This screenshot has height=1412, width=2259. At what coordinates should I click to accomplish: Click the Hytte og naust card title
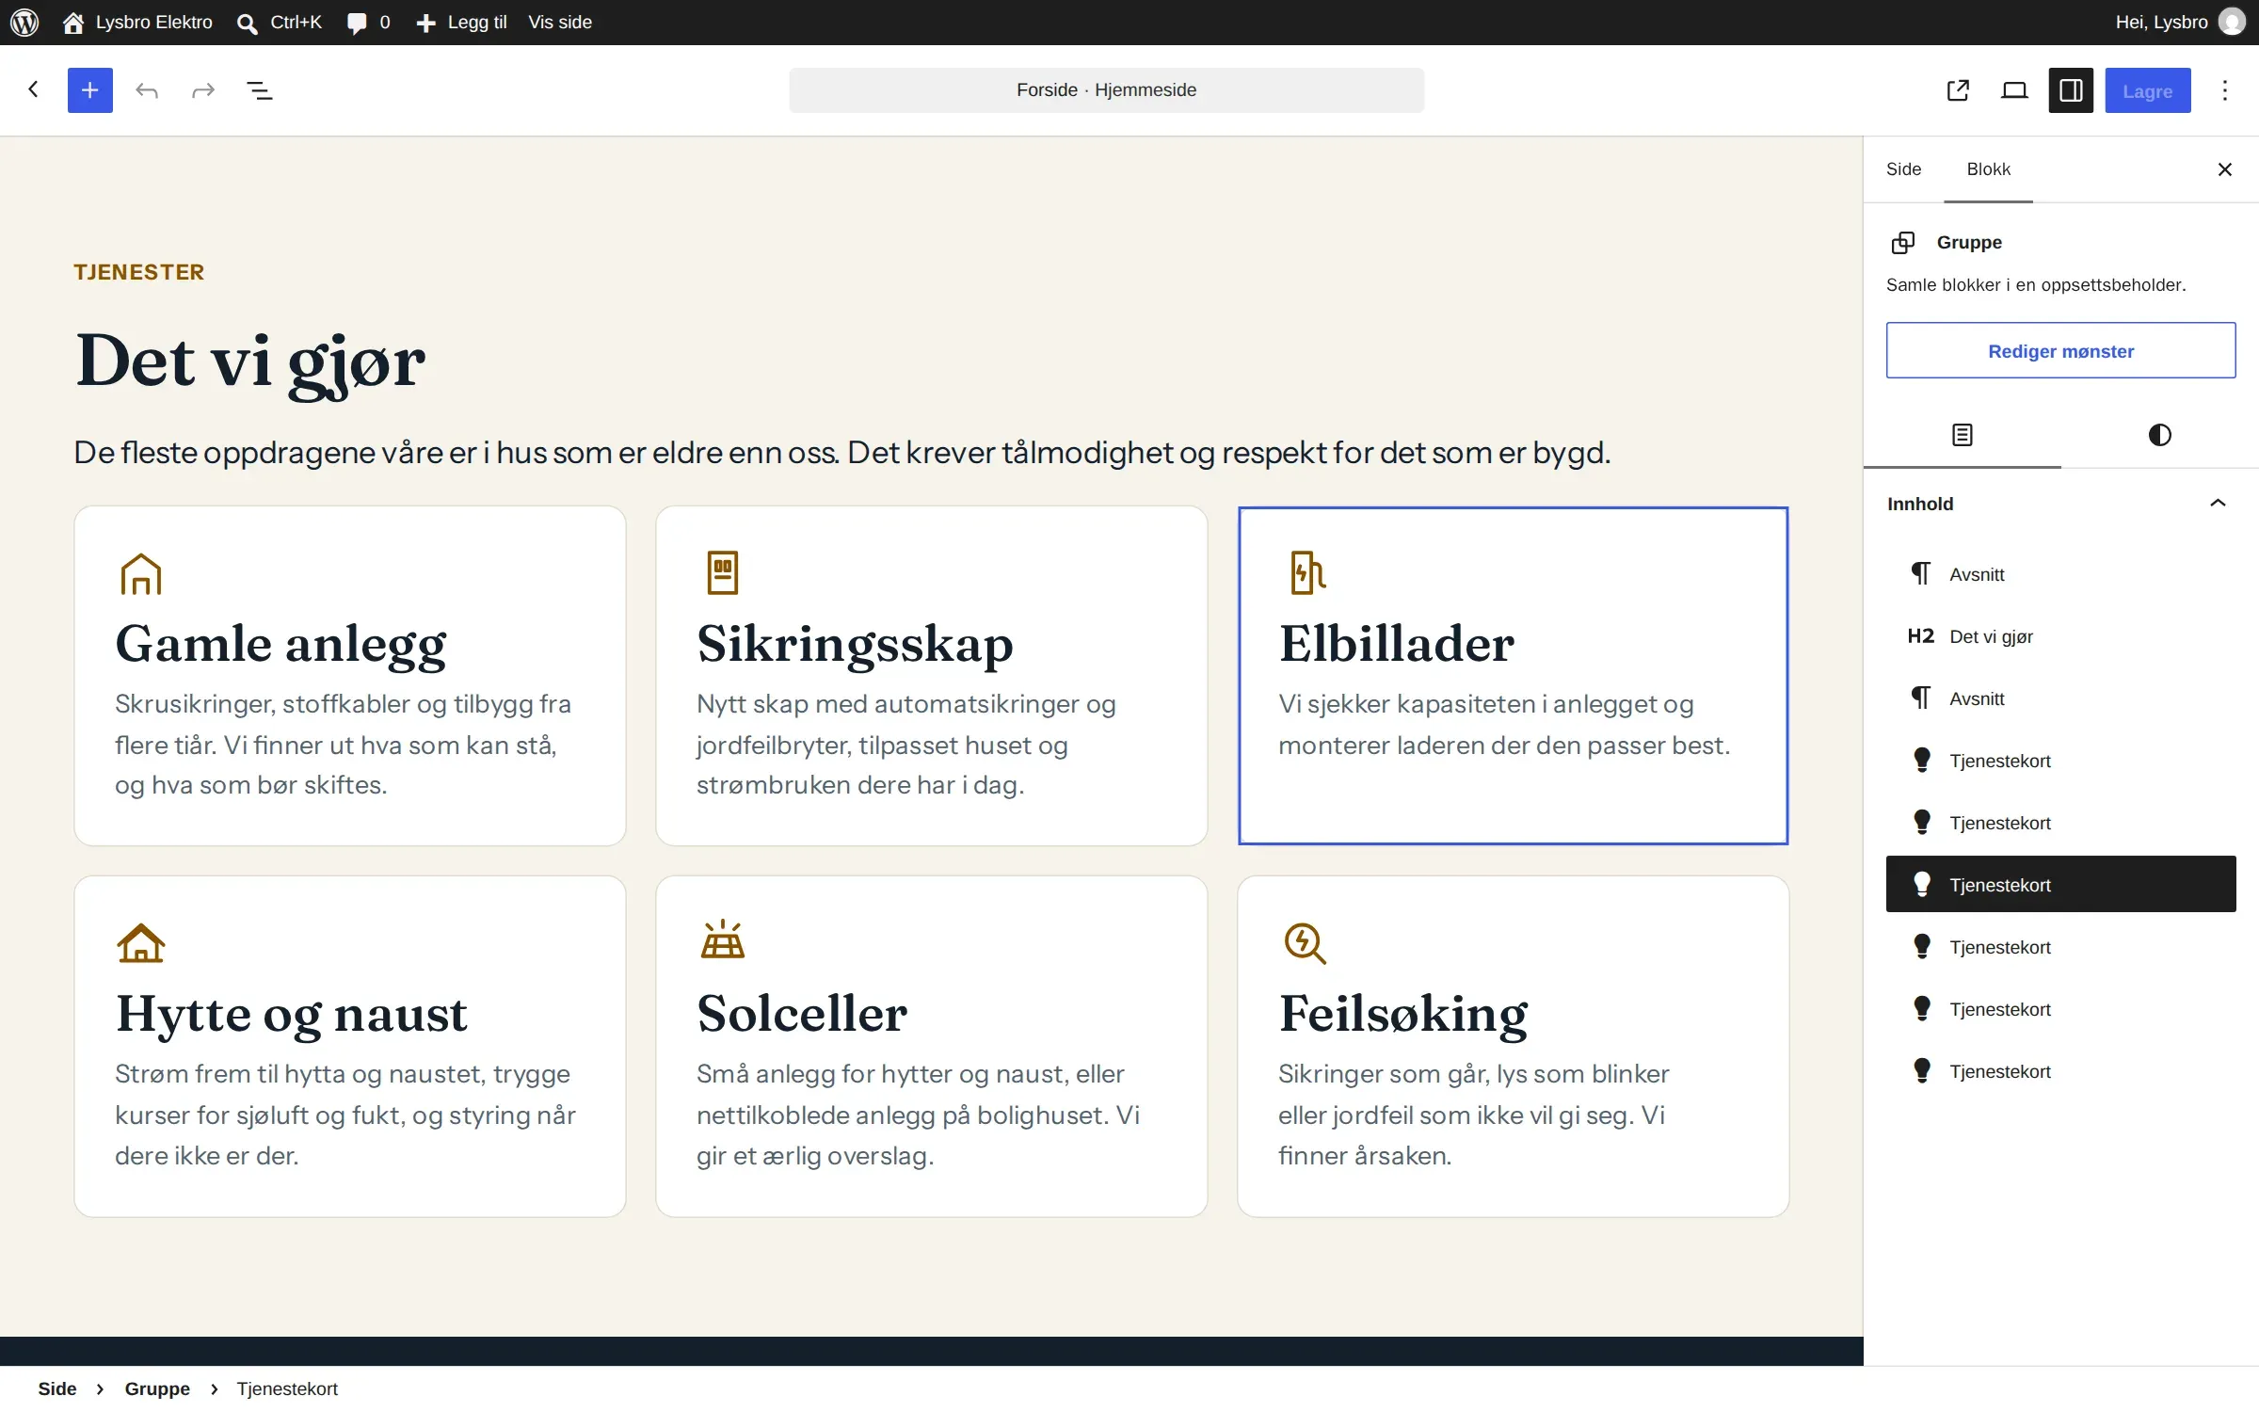(292, 1015)
